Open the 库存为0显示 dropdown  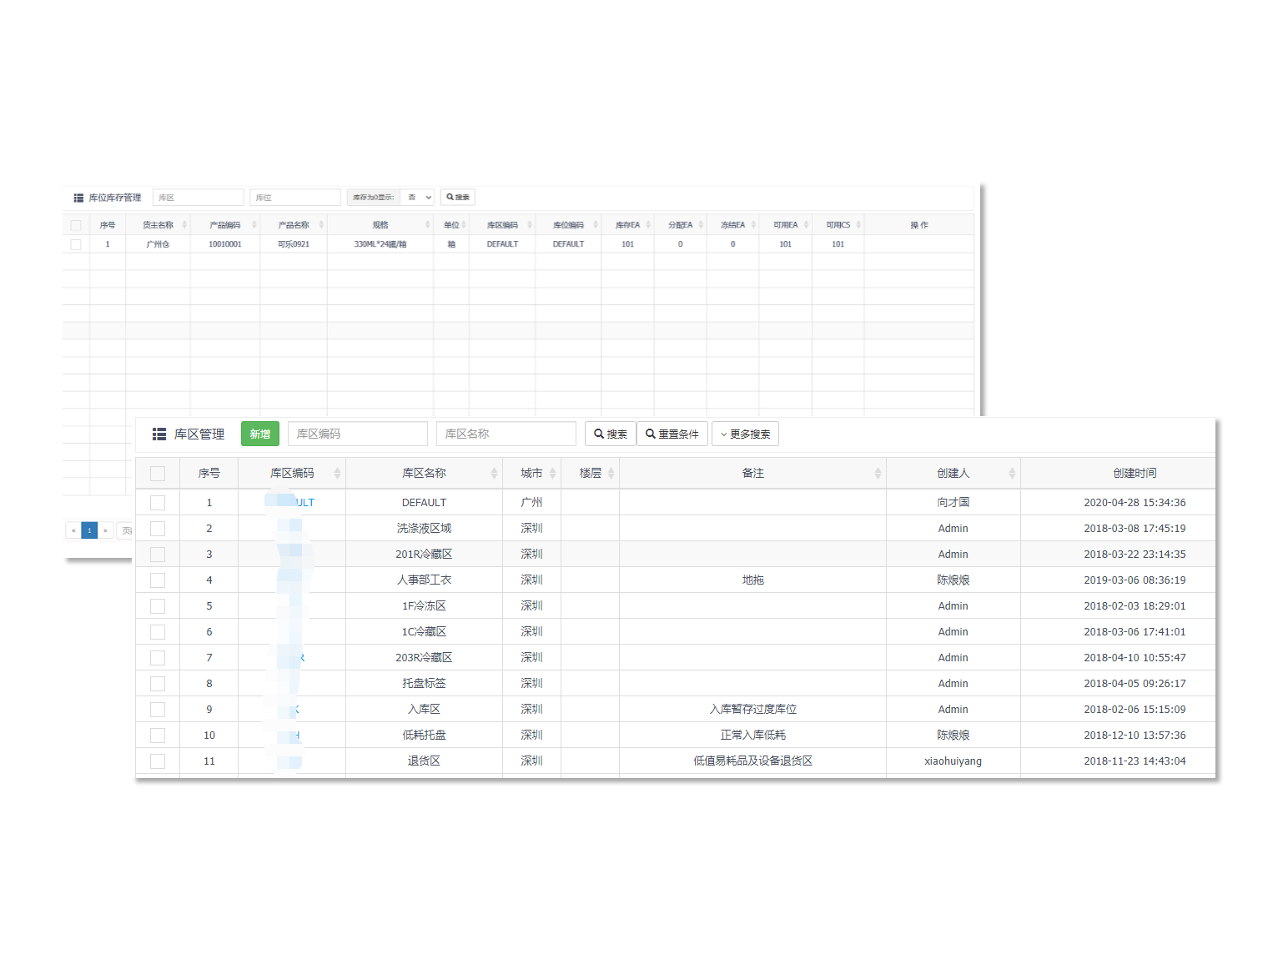[x=417, y=198]
